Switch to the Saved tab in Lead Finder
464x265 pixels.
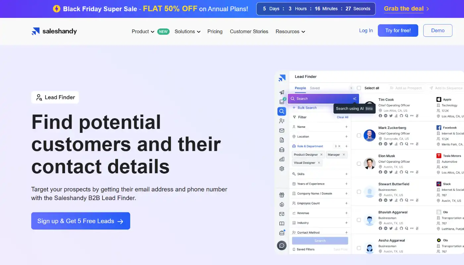315,88
